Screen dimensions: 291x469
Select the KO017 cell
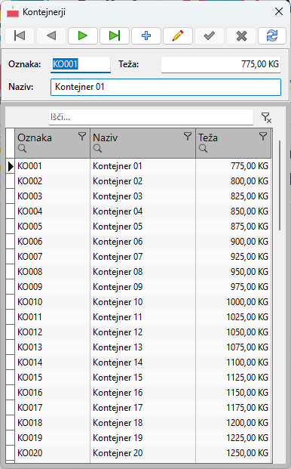[x=53, y=408]
